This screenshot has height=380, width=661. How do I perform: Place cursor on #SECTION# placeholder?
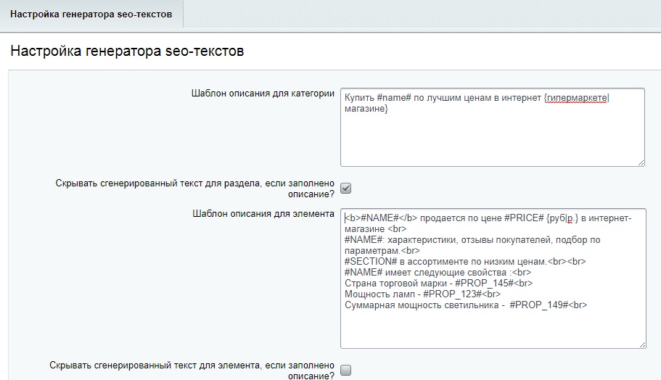point(369,261)
